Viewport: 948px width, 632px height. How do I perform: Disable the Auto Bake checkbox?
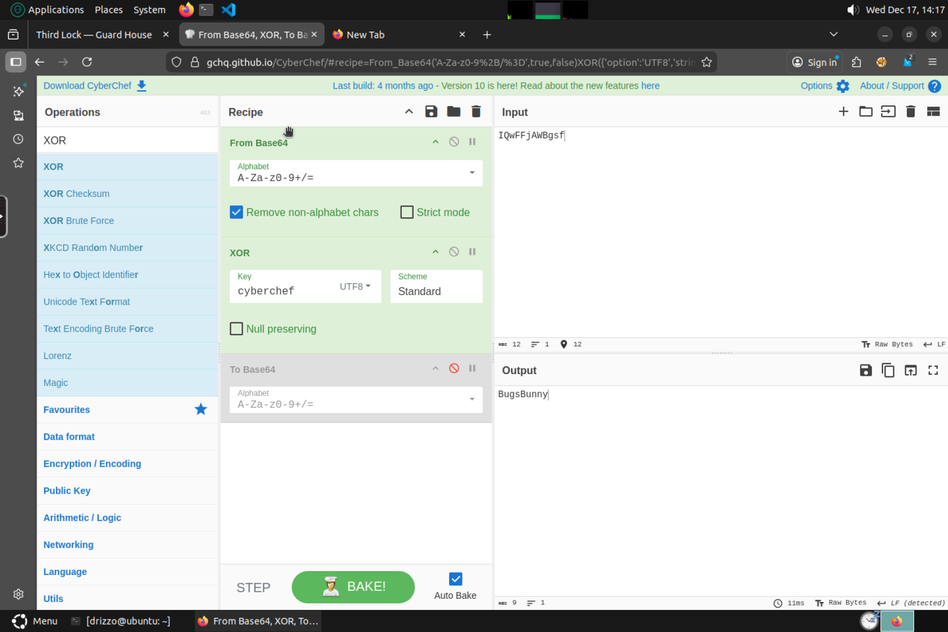(x=455, y=579)
